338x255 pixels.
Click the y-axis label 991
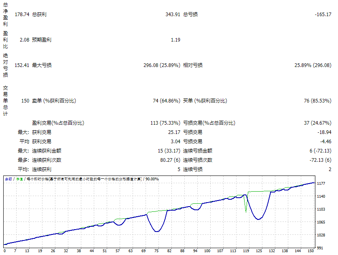320,248
